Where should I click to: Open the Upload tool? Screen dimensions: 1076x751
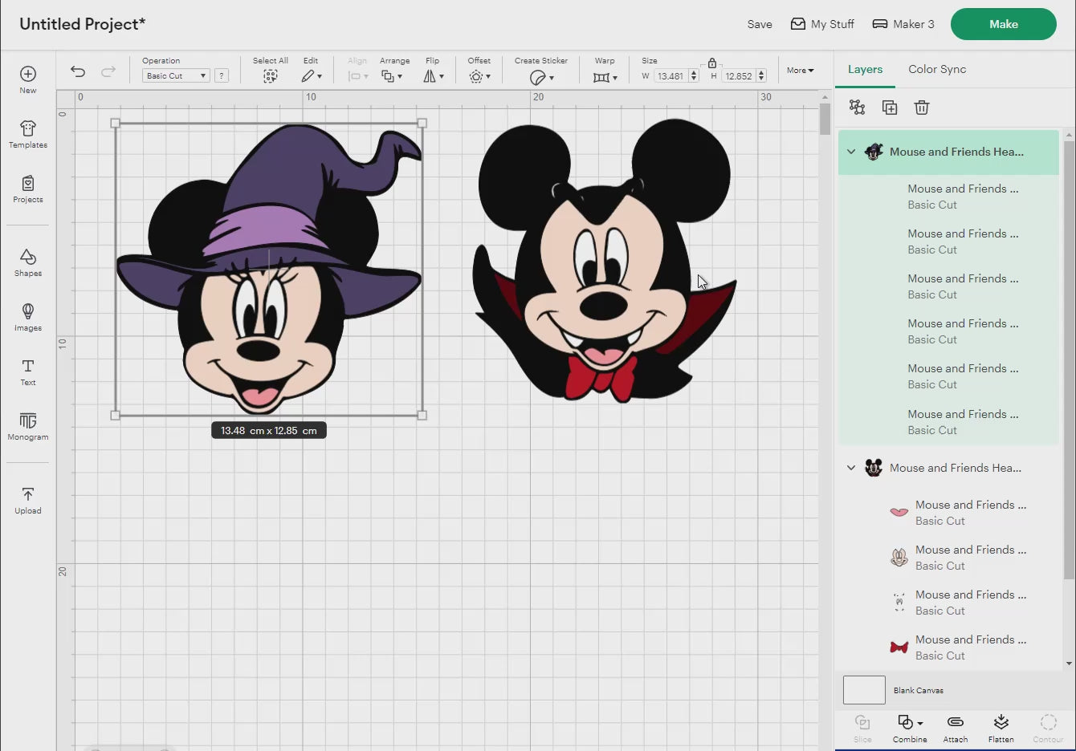pos(28,500)
